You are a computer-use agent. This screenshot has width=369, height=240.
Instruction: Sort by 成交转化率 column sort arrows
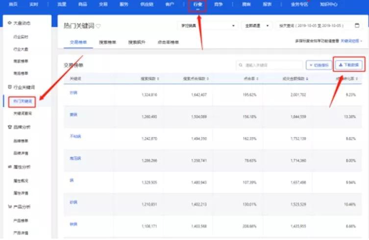coord(357,78)
